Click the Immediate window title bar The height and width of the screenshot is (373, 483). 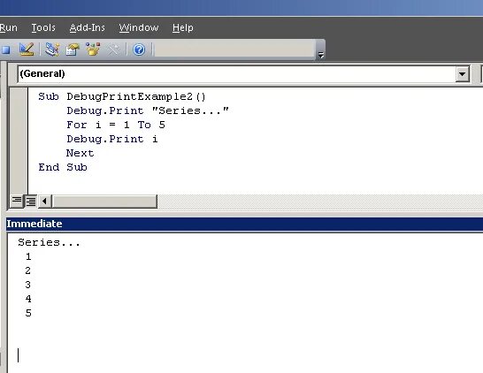[x=244, y=224]
